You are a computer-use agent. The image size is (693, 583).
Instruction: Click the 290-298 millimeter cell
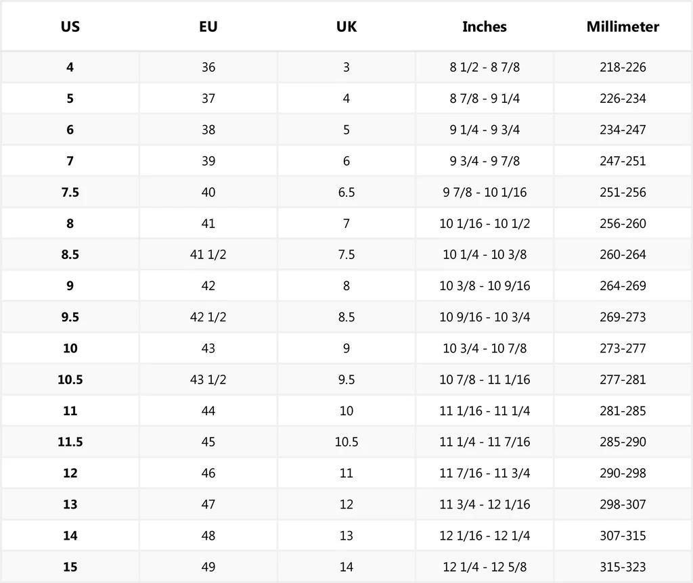point(623,473)
